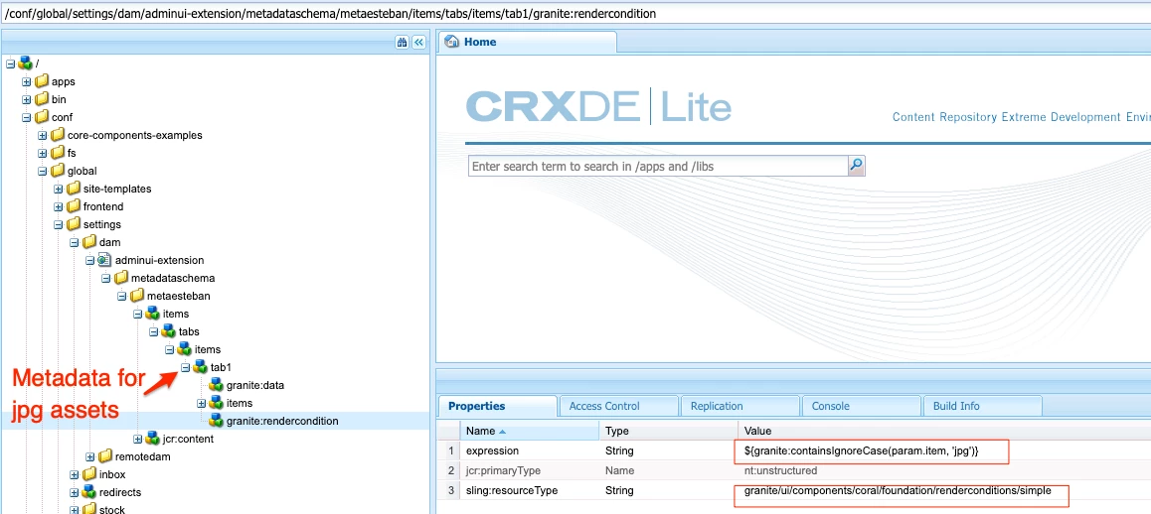1151x514 pixels.
Task: Click the binoculars search icon in tree panel
Action: 403,43
